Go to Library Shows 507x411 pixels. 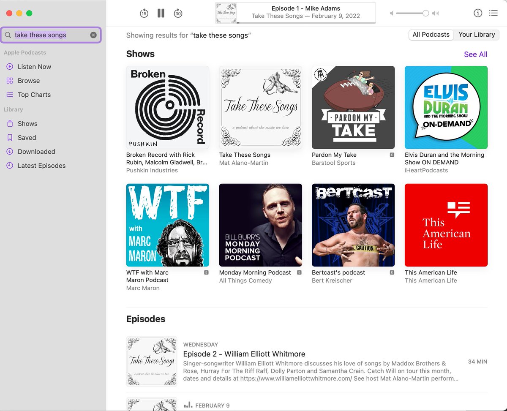[27, 124]
